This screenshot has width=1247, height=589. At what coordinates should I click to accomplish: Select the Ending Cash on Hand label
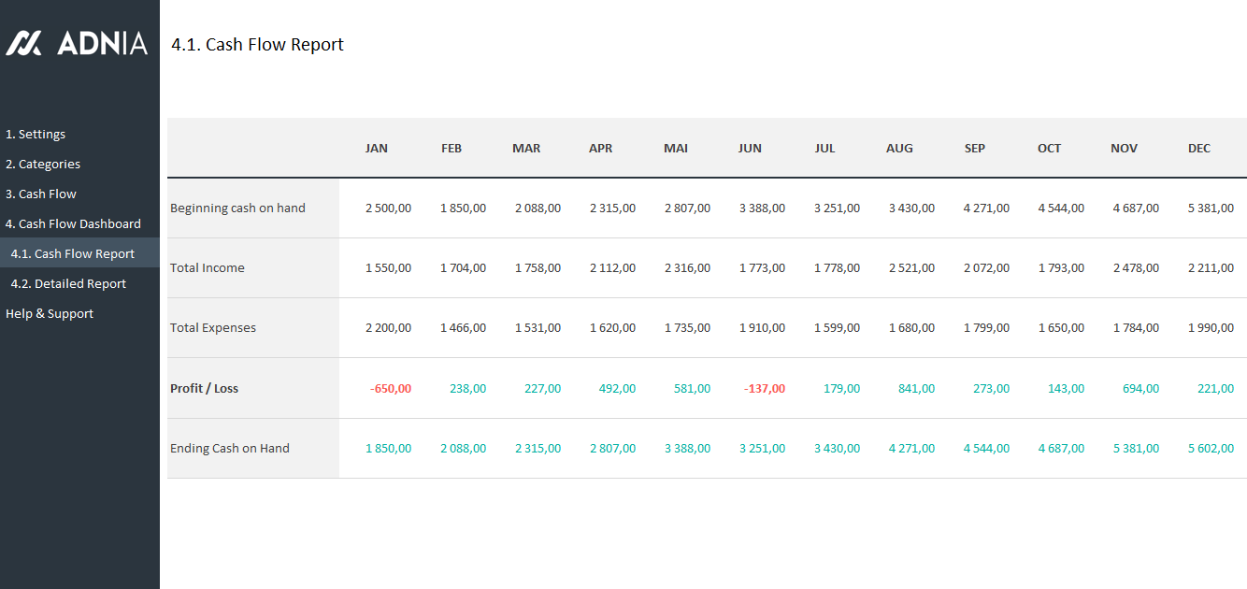[x=229, y=448]
